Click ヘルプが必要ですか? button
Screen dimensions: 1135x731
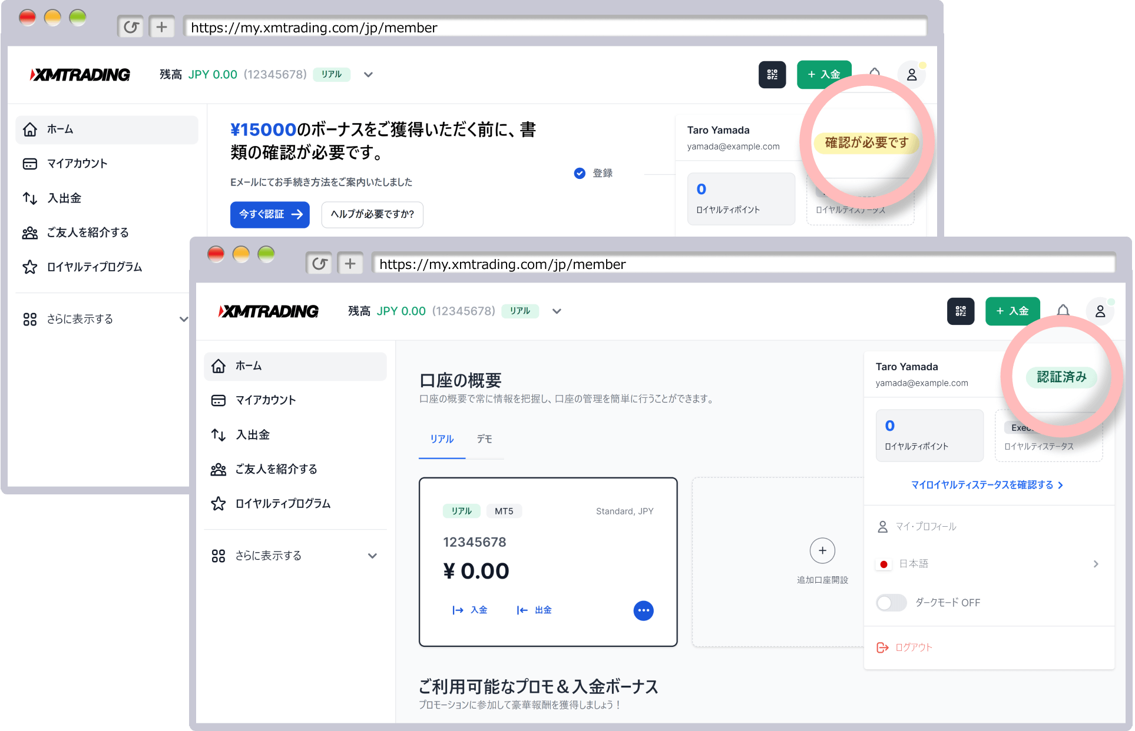(372, 214)
